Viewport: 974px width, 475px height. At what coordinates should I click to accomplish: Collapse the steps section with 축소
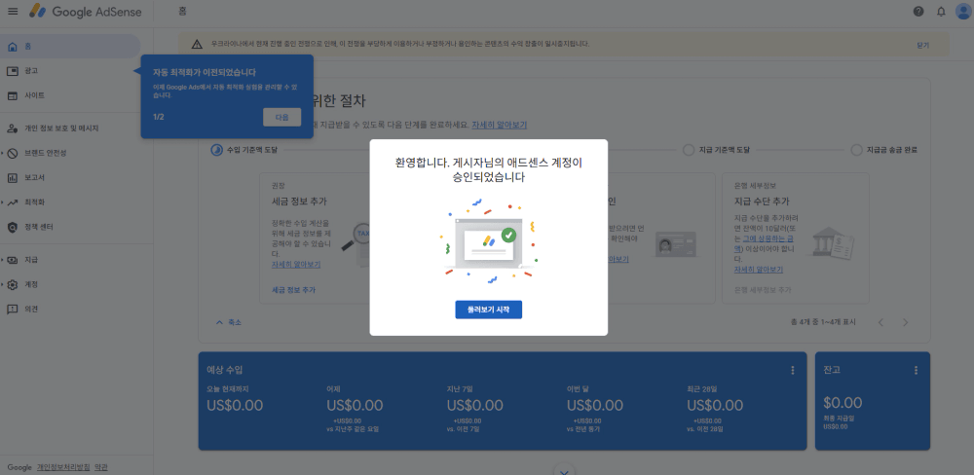[x=229, y=322]
